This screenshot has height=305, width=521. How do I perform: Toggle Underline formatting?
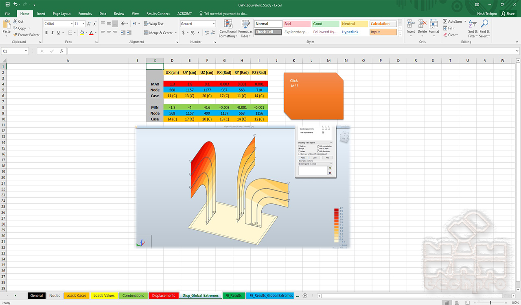tap(59, 33)
